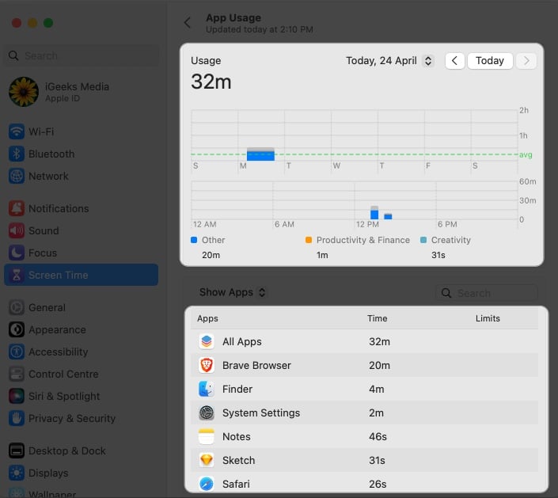Image resolution: width=558 pixels, height=498 pixels.
Task: Click the next day arrow button
Action: pos(526,61)
